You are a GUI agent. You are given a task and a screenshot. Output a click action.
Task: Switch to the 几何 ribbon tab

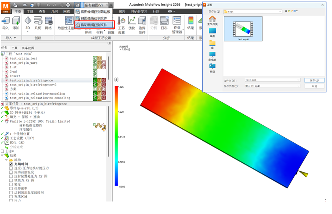click(55, 12)
